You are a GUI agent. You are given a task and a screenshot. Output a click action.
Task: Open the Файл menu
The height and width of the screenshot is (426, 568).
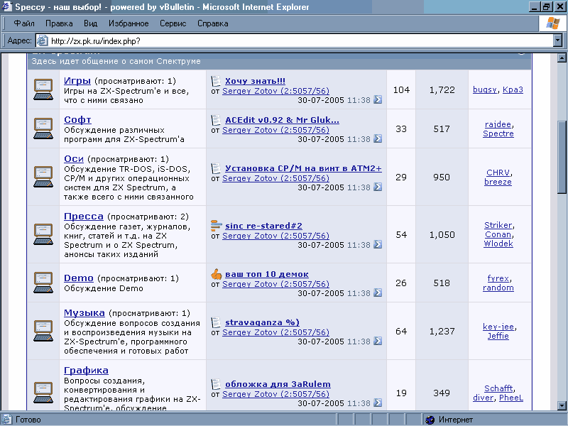24,23
